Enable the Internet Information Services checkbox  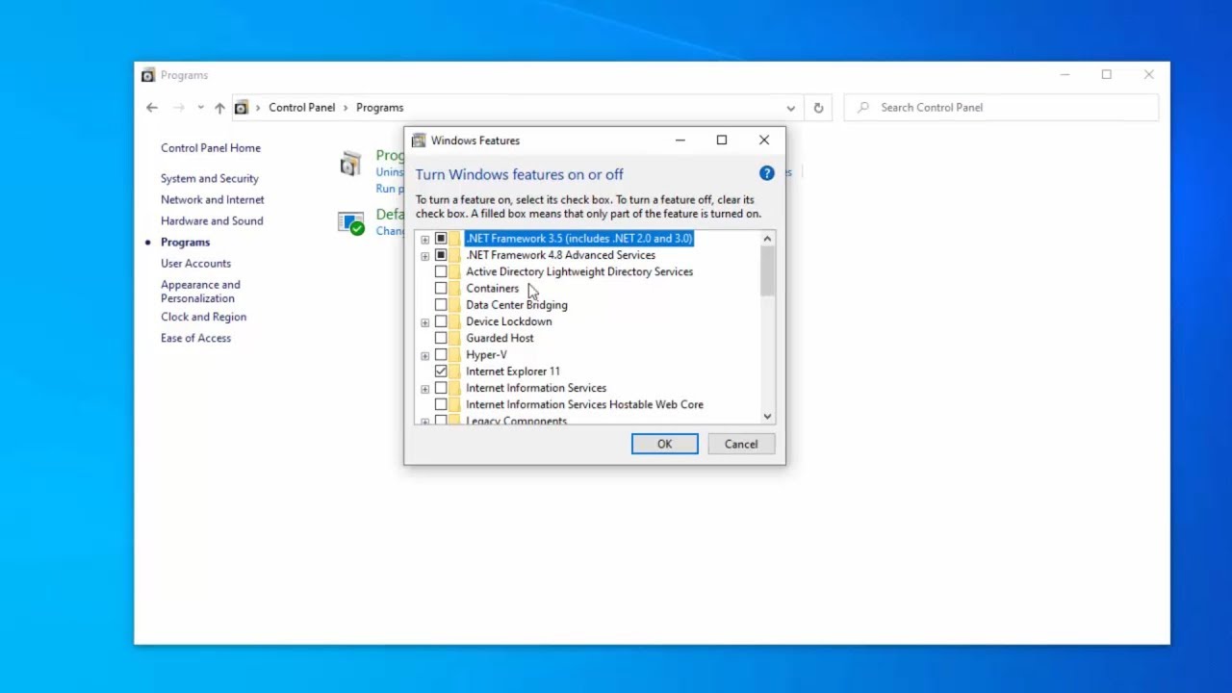441,389
